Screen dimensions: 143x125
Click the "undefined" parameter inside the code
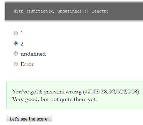[x=69, y=11]
